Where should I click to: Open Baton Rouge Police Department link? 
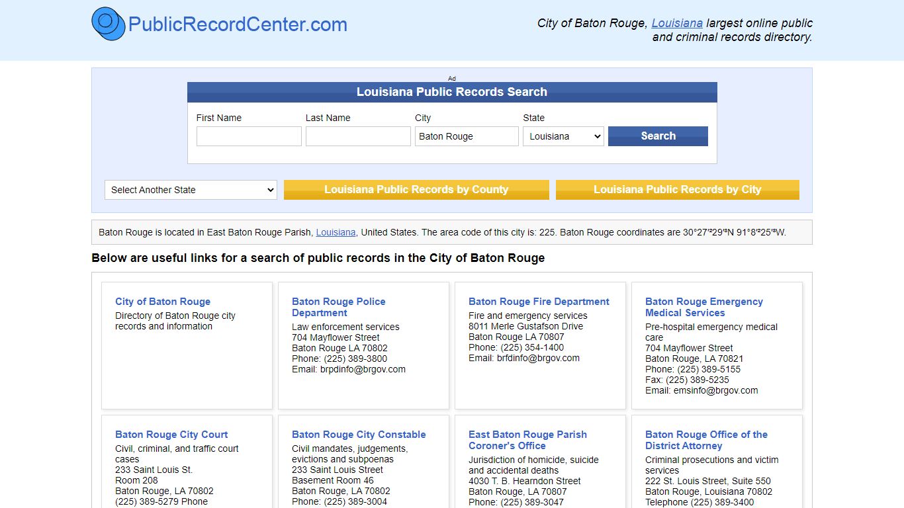[338, 307]
